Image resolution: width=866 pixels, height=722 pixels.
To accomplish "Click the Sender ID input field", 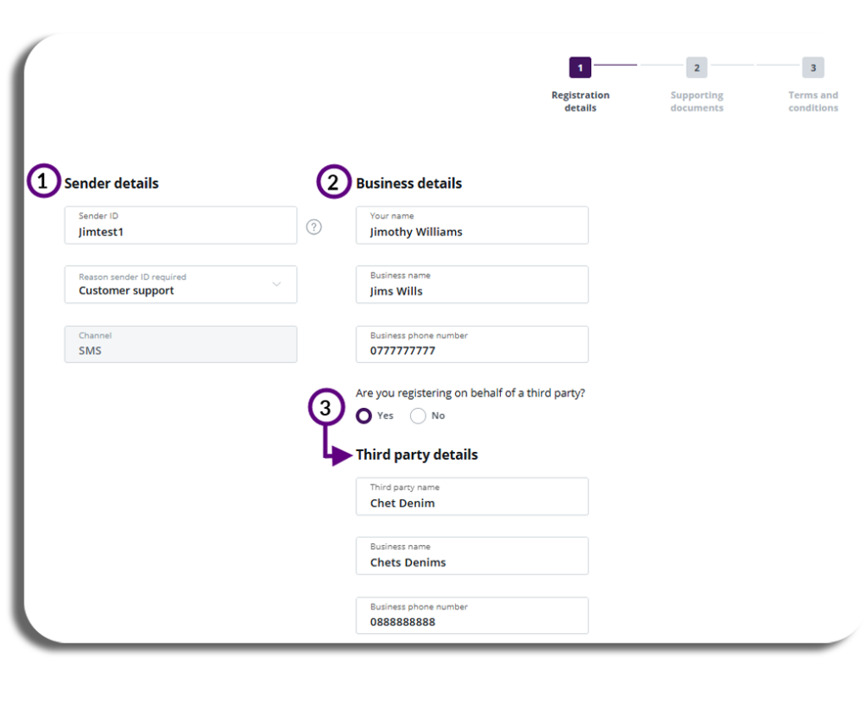I will 181,225.
